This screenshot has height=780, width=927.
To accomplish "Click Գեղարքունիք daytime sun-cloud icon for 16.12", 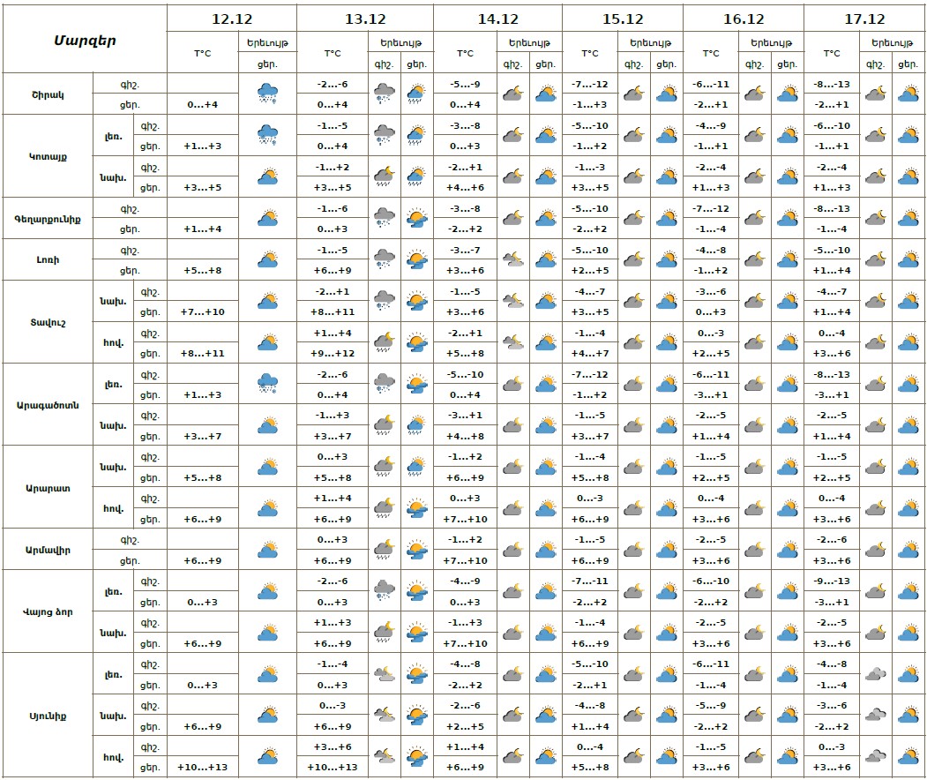I will click(x=787, y=218).
